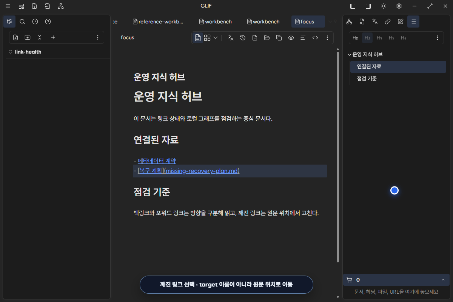453x302 pixels.
Task: Open the help question mark icon
Action: click(x=48, y=22)
